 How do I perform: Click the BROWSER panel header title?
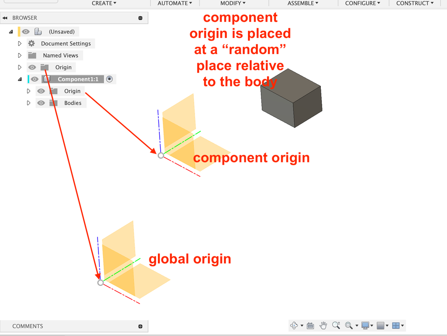[x=25, y=17]
